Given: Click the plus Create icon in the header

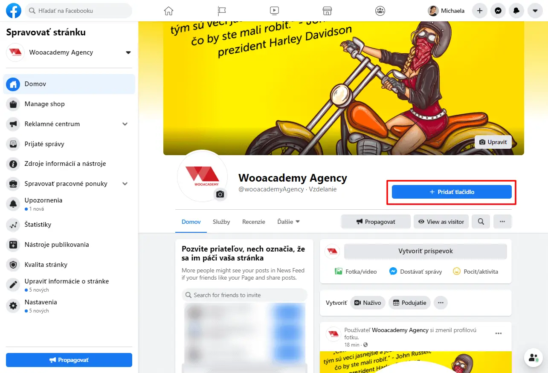Looking at the screenshot, I should [480, 11].
